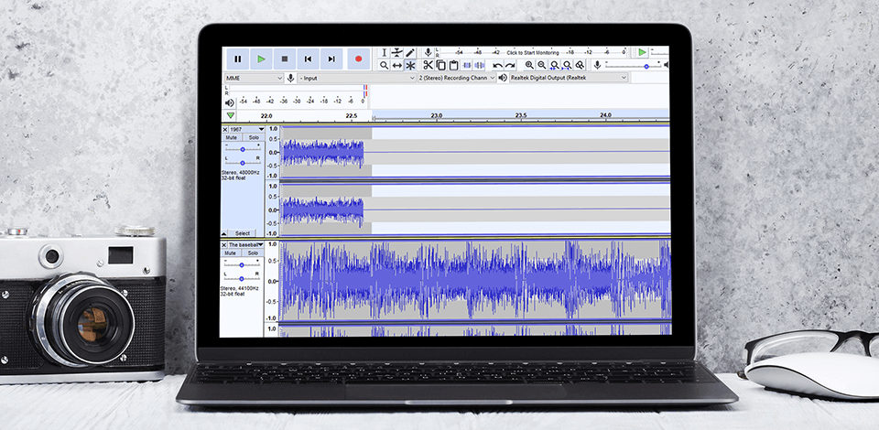Select the Envelope tool
Screen dimensions: 879x430
[397, 53]
